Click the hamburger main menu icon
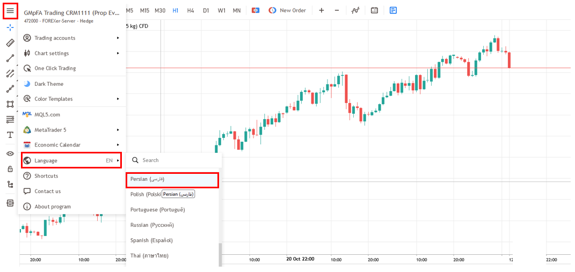Image resolution: width=575 pixels, height=272 pixels. point(10,11)
